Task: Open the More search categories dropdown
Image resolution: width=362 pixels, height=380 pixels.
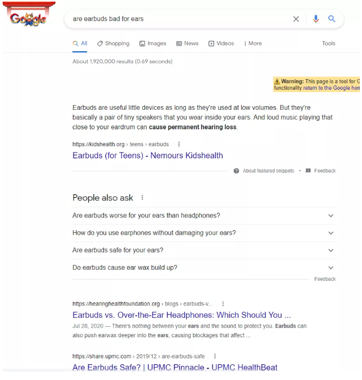Action: pyautogui.click(x=252, y=43)
